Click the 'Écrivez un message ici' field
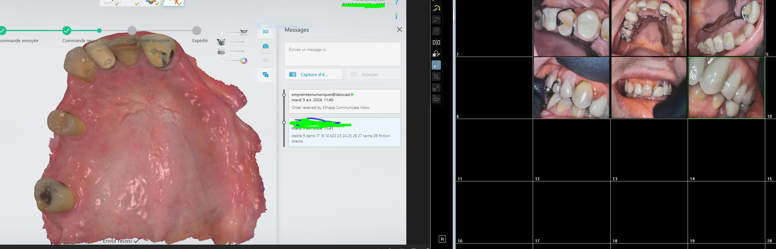Viewport: 776px width, 249px height. click(x=342, y=54)
